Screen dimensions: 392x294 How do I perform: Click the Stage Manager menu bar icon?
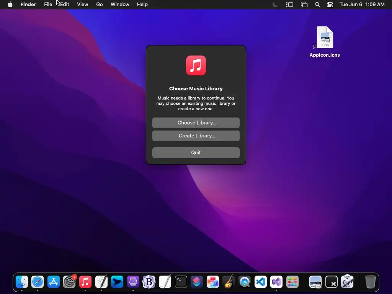pyautogui.click(x=289, y=5)
